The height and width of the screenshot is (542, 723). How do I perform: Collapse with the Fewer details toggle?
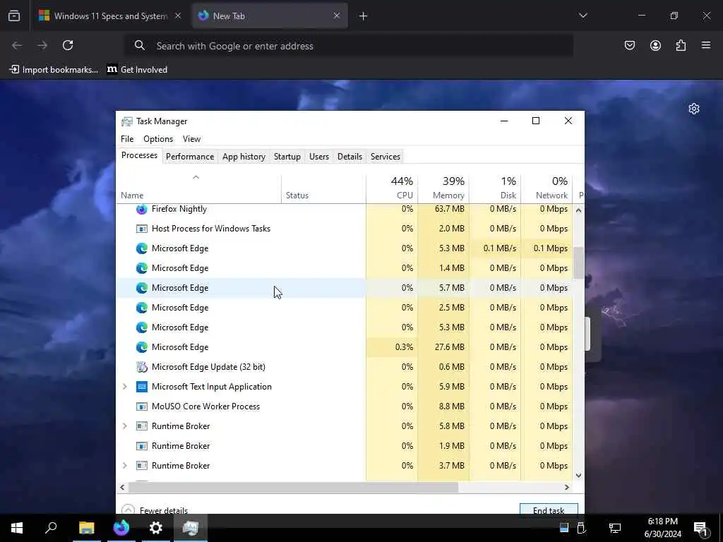[x=155, y=509]
